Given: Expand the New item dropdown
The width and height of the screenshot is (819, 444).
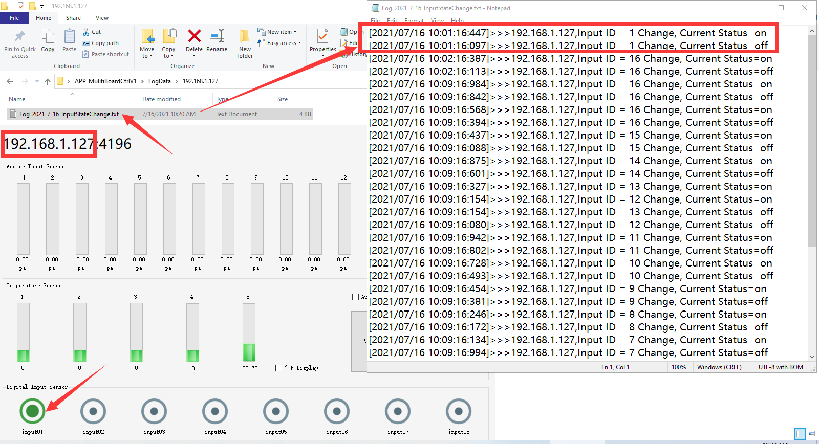Looking at the screenshot, I should click(277, 32).
